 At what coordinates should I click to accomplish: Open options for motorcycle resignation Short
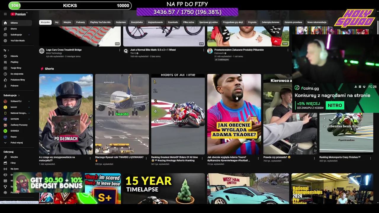point(90,158)
